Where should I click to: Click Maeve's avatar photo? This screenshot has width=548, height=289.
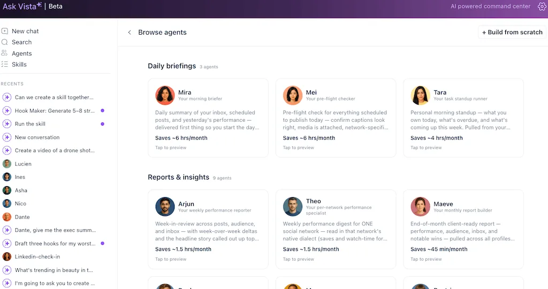click(x=420, y=207)
